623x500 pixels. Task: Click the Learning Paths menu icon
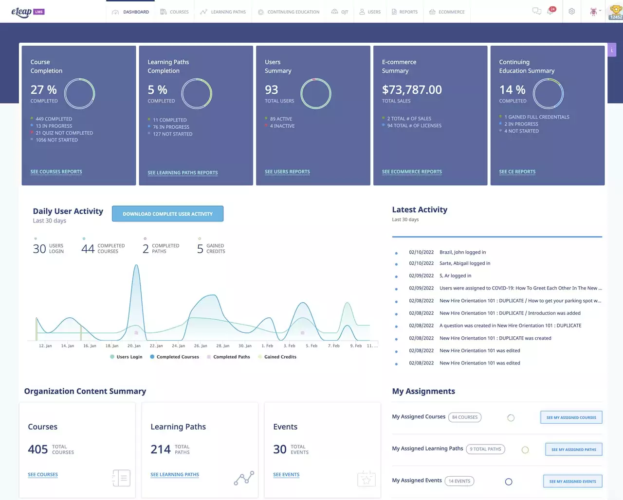coord(203,12)
